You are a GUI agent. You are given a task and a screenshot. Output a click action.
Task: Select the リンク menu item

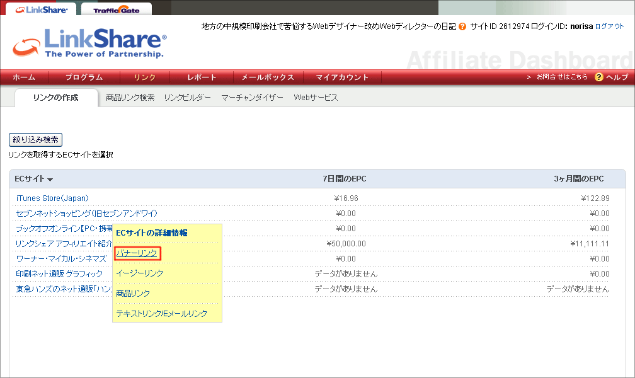(x=145, y=77)
